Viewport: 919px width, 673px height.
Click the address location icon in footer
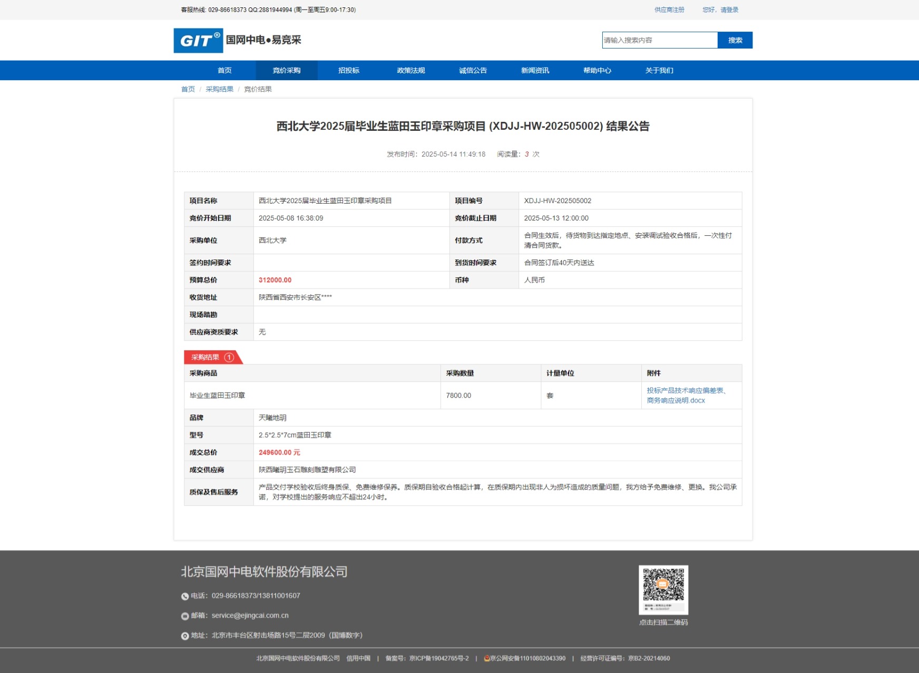[185, 636]
